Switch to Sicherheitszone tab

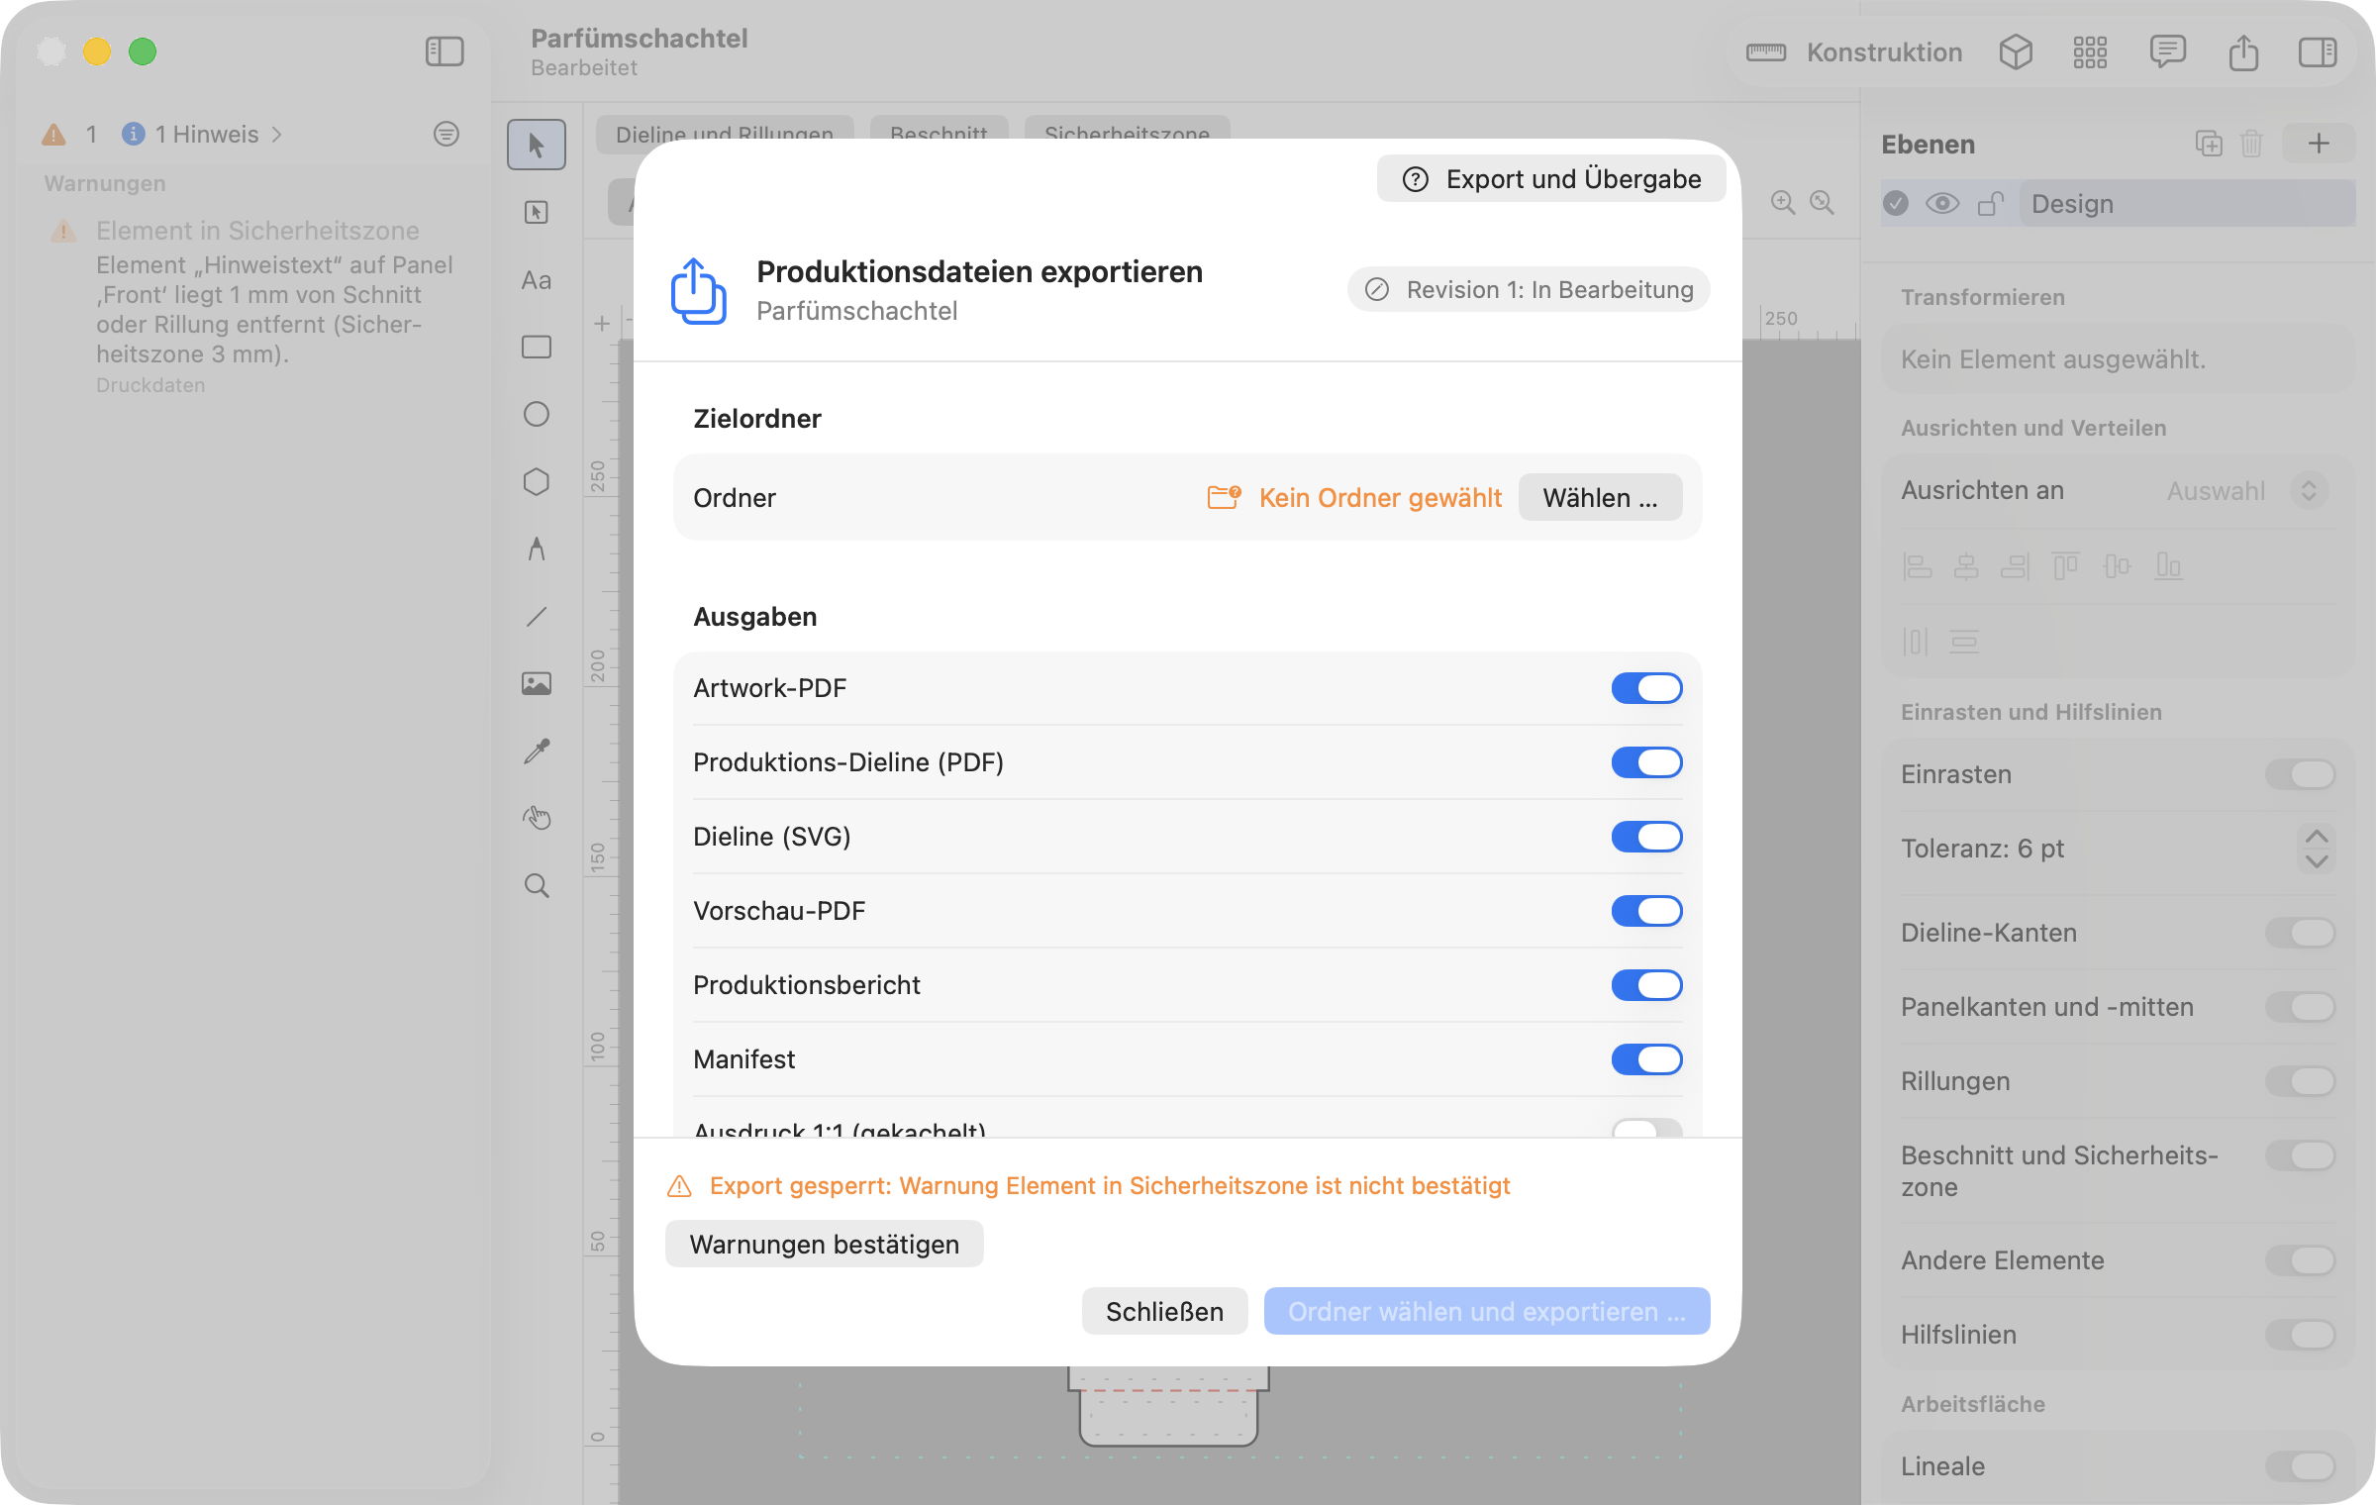click(x=1127, y=133)
